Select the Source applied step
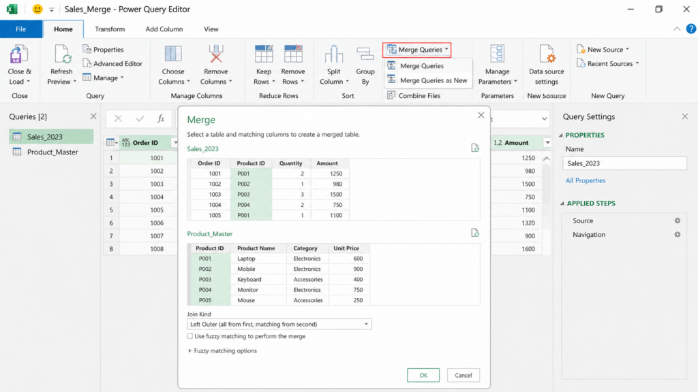This screenshot has height=392, width=698. (x=583, y=220)
